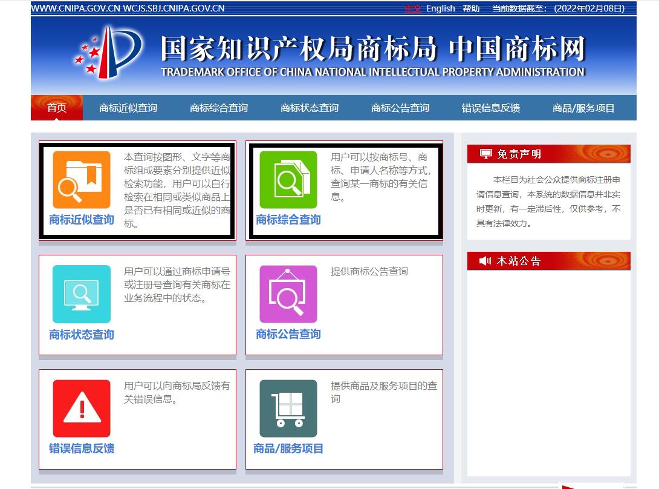
Task: Open 商标近似查询 in the navigation bar
Action: [128, 108]
